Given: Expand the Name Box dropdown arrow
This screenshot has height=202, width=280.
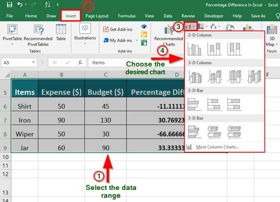Looking at the screenshot, I should coord(33,62).
